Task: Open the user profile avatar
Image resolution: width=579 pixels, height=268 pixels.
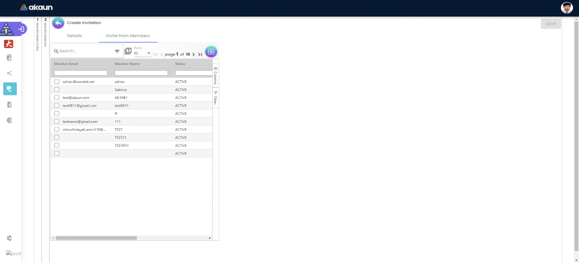Action: [x=567, y=8]
